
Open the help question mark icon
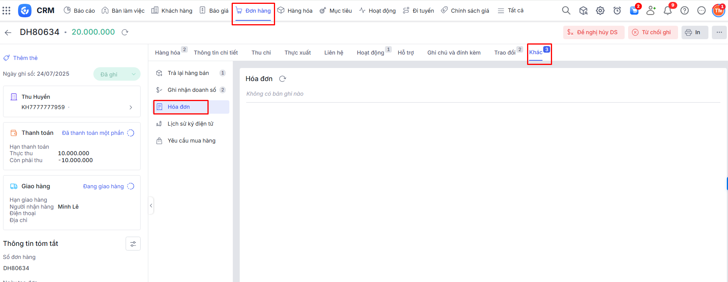click(x=685, y=11)
